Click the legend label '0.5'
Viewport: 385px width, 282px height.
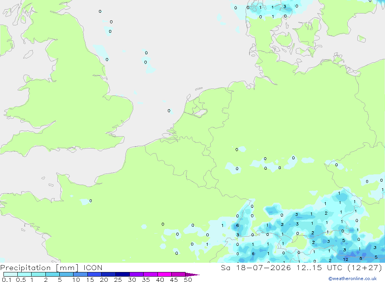coord(21,280)
